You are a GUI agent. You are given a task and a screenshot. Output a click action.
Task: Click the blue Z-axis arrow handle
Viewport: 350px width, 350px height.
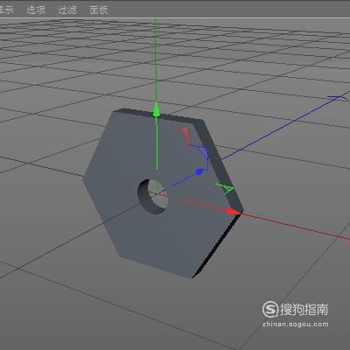[199, 171]
